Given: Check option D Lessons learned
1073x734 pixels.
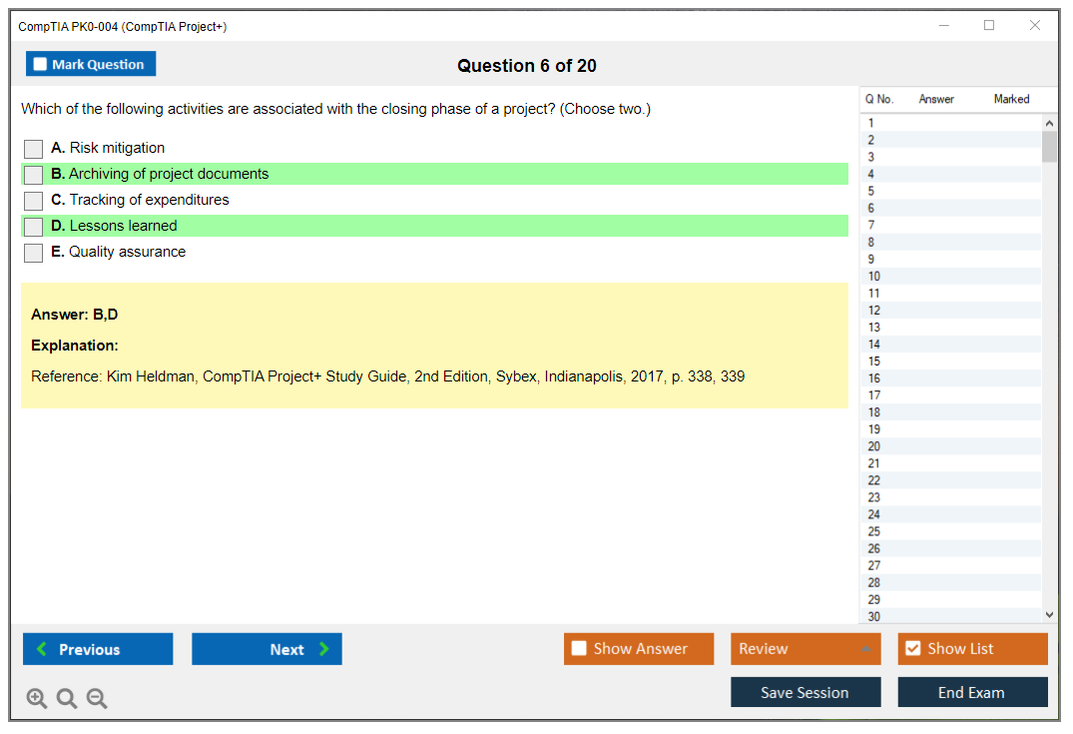Looking at the screenshot, I should tap(34, 227).
